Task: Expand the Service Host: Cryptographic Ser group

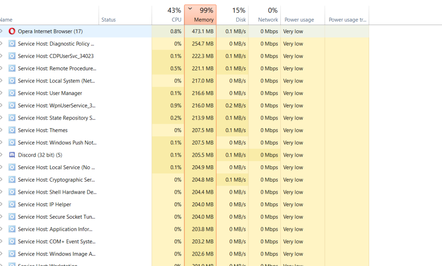Action: pyautogui.click(x=1, y=179)
